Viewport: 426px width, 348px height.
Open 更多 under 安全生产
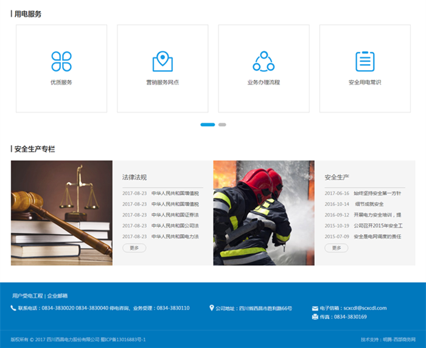point(336,248)
